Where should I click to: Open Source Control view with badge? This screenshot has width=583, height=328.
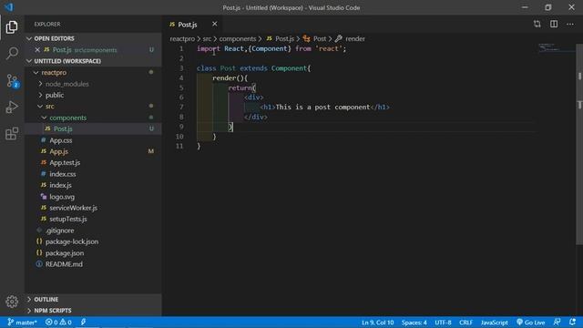click(x=12, y=81)
